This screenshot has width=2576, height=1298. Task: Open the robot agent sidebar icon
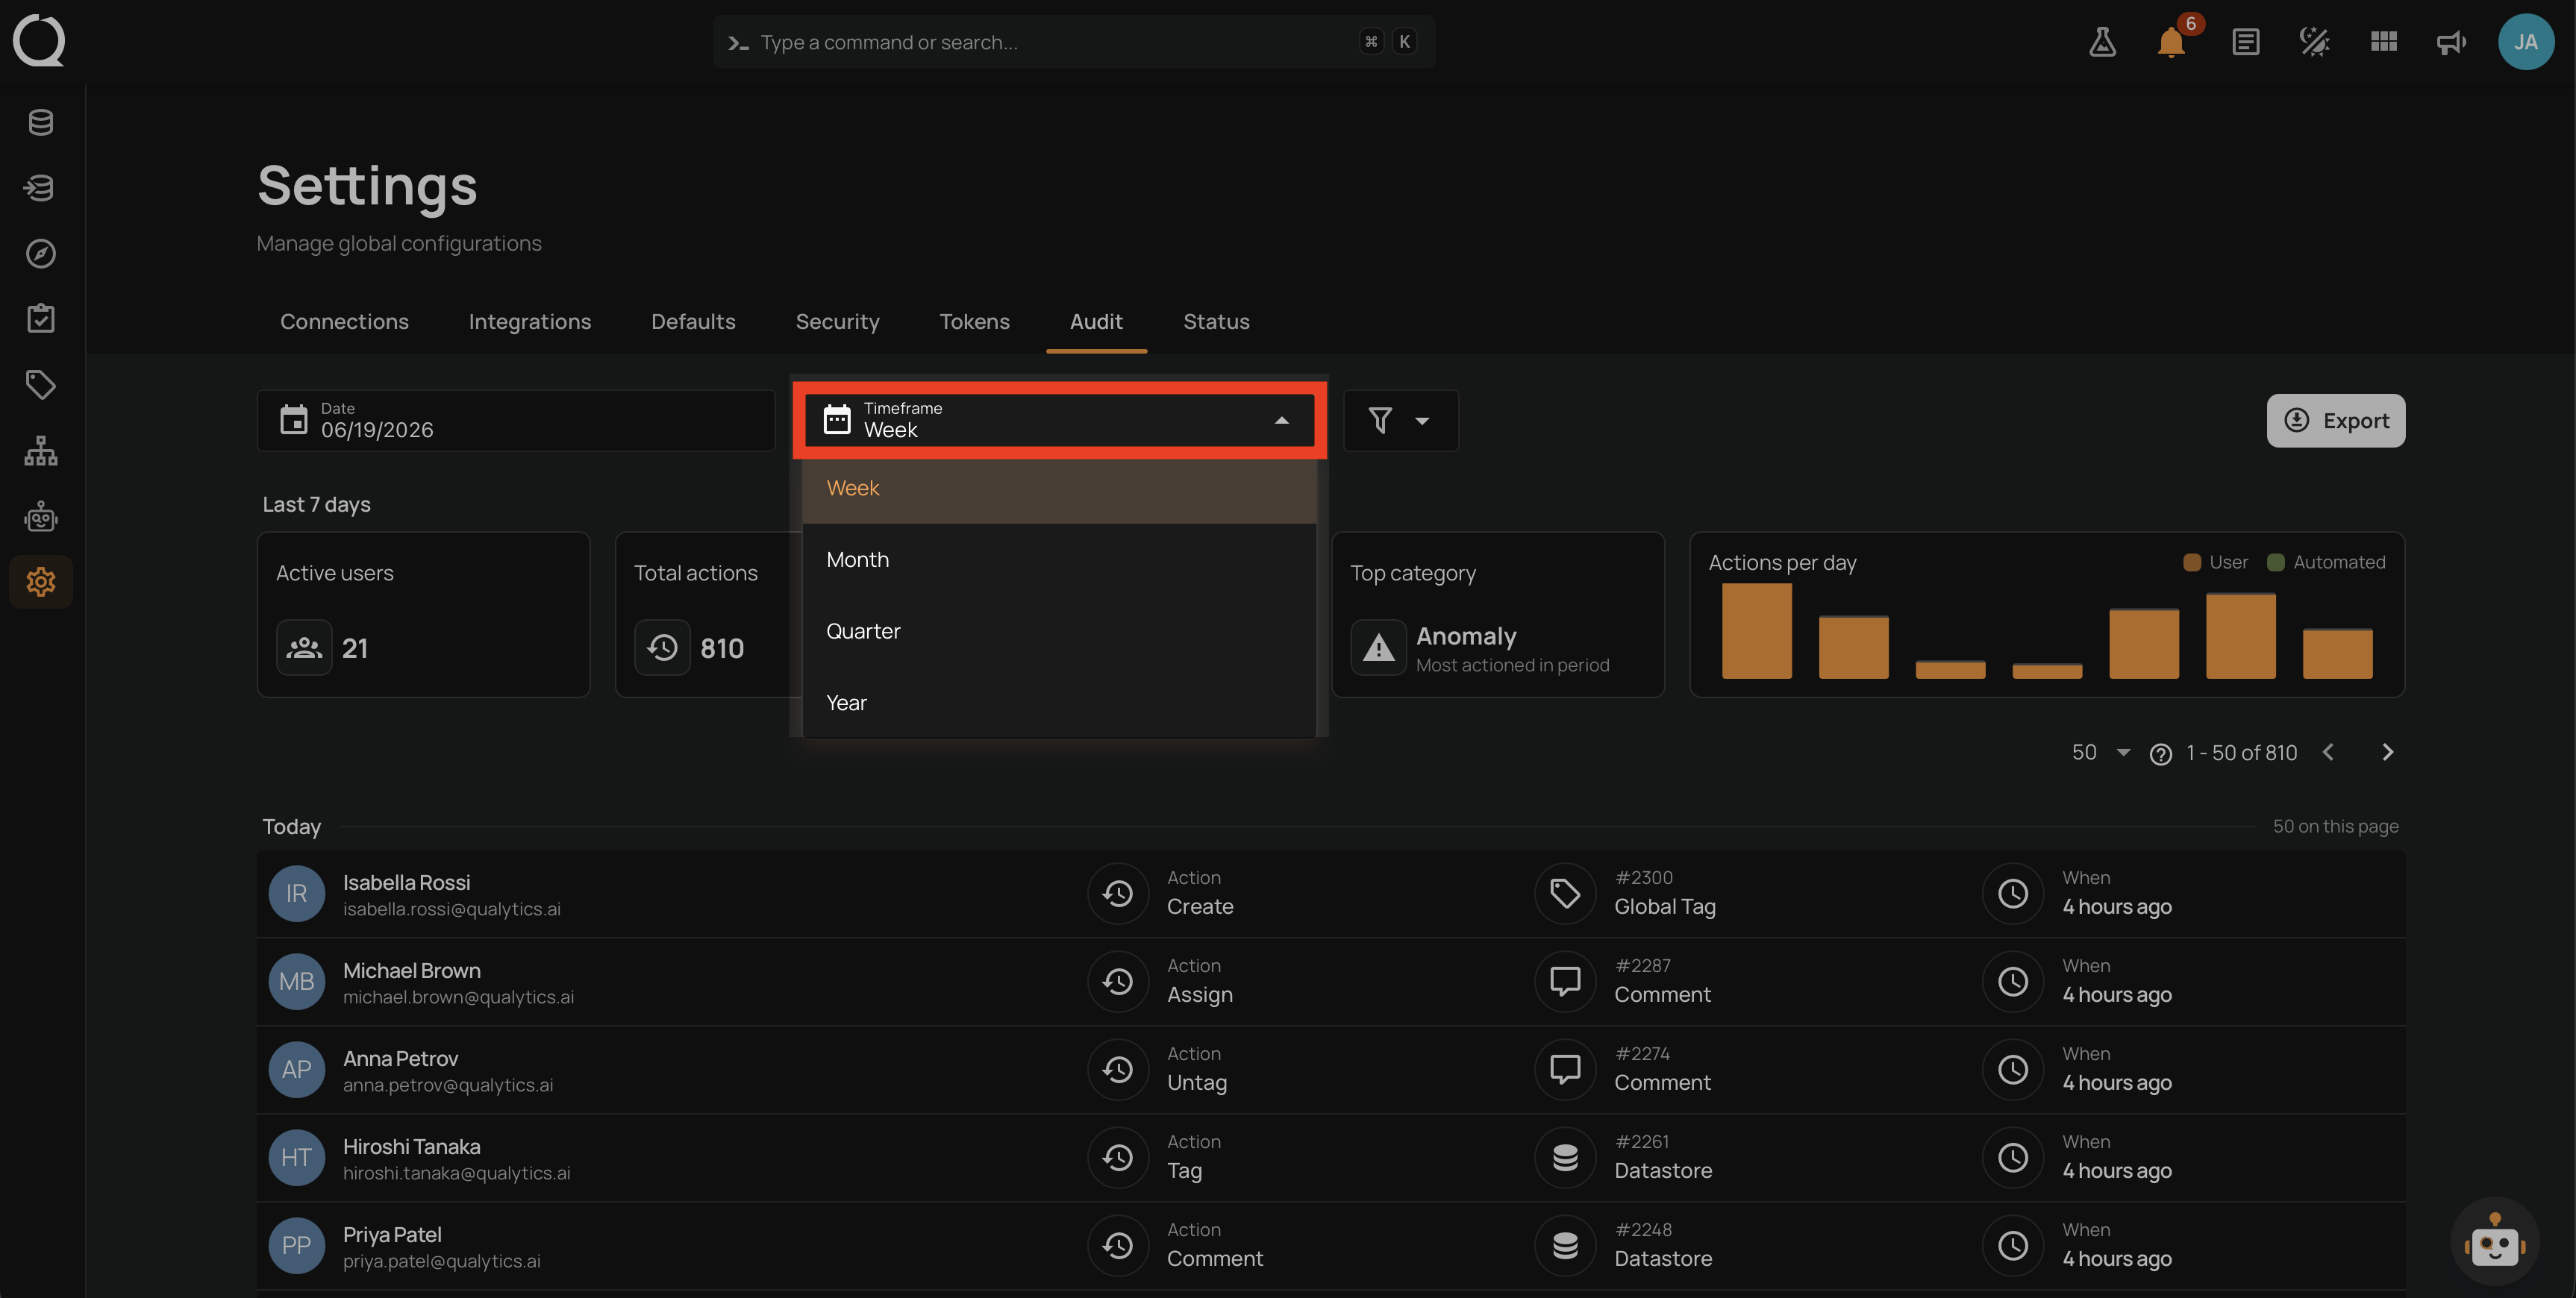[x=41, y=517]
